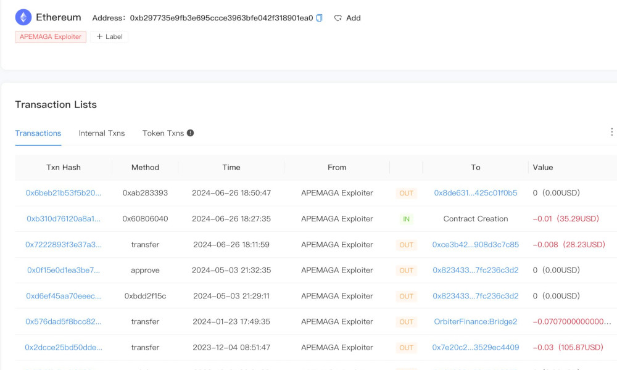Open transaction hash 0x576dad5f8bcc82
The image size is (617, 370).
point(64,322)
